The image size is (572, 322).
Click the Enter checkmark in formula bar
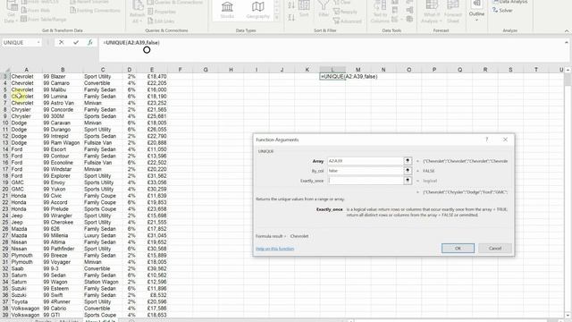76,43
